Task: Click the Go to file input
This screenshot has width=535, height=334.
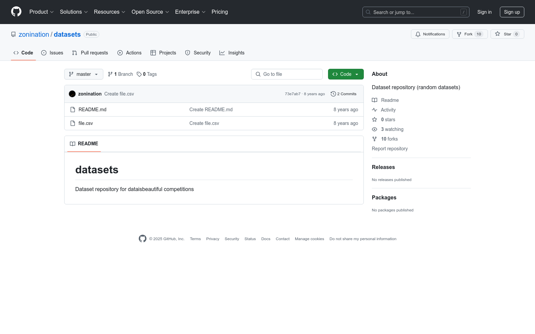Action: (287, 74)
